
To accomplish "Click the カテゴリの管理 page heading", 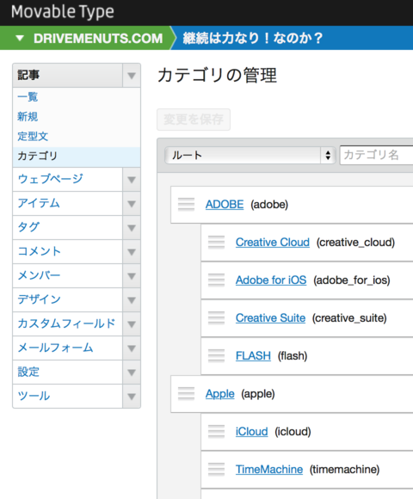I will click(x=218, y=76).
